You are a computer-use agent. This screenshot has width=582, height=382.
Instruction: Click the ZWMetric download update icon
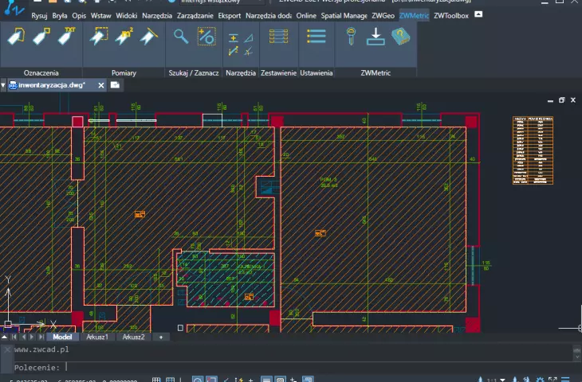[376, 37]
